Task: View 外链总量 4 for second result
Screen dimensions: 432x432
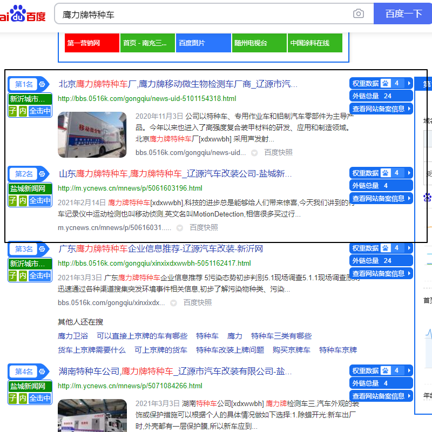Action: tap(381, 185)
